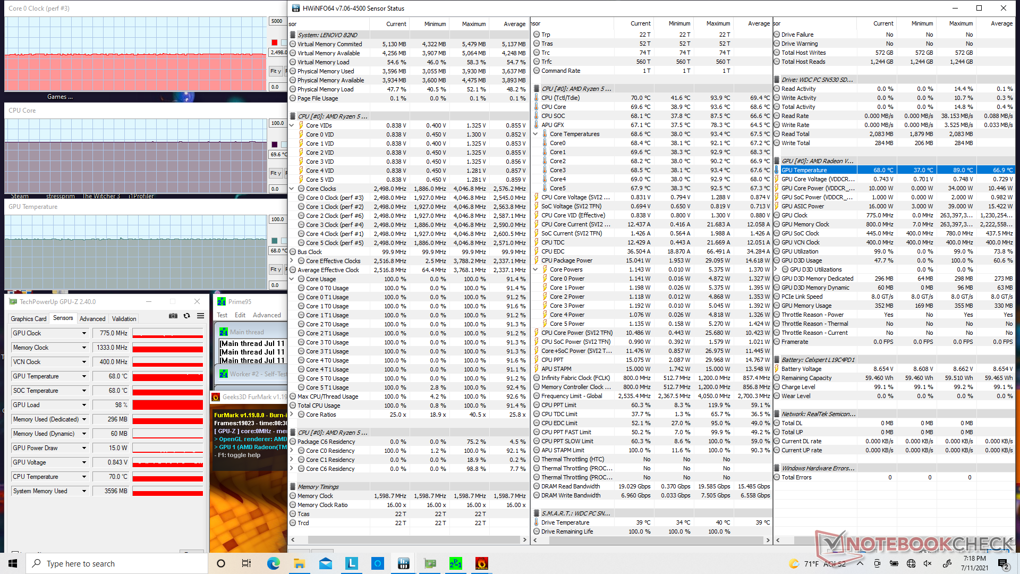Open the GPU Clock sensor dropdown

click(84, 333)
